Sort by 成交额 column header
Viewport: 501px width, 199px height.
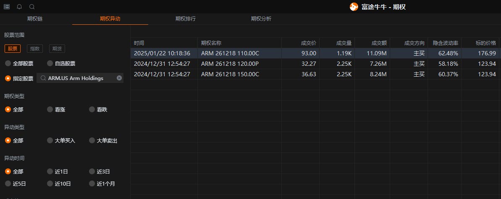(x=379, y=43)
